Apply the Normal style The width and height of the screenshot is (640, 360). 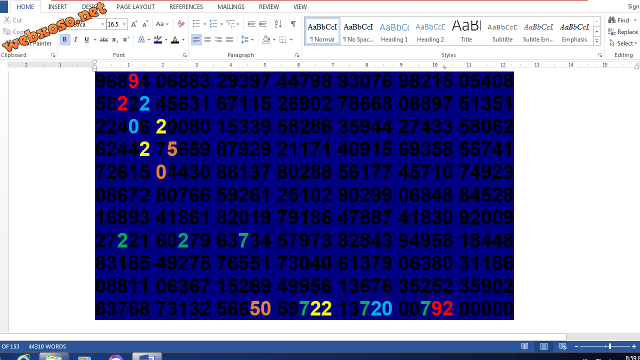coord(322,31)
